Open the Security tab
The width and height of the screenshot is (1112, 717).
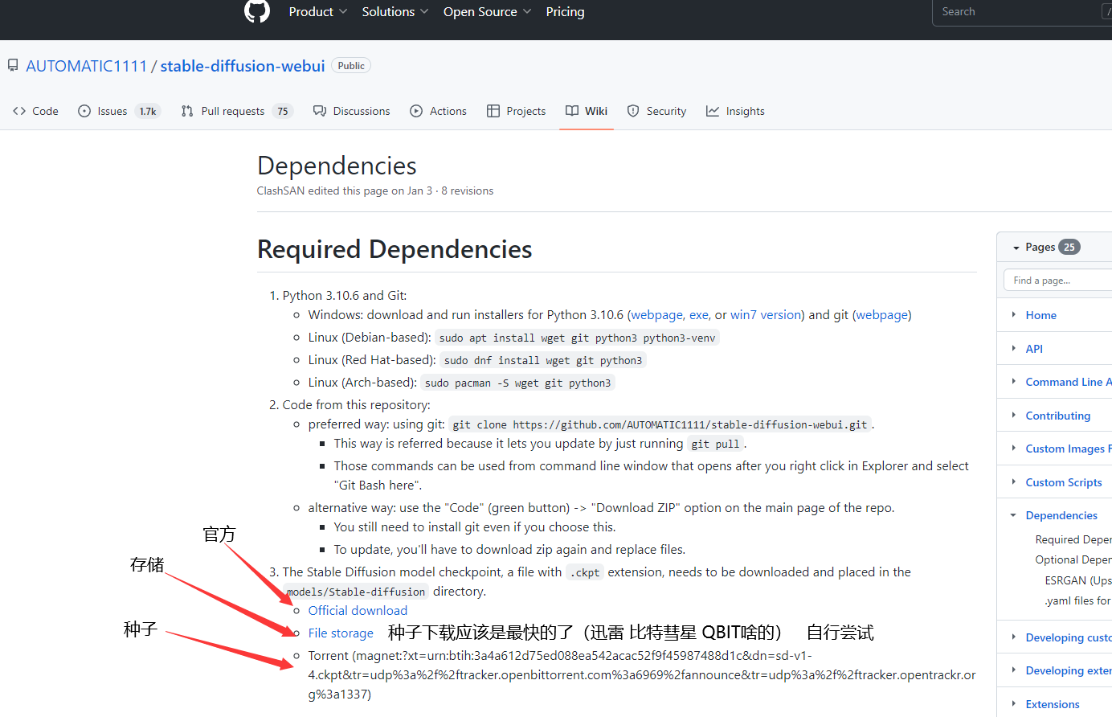pos(656,111)
